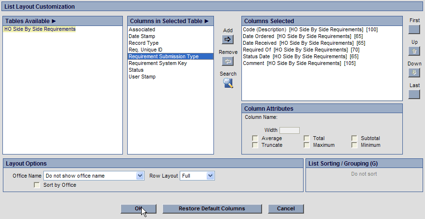Image resolution: width=425 pixels, height=219 pixels.
Task: Open the Office Name dropdown
Action: coord(140,176)
